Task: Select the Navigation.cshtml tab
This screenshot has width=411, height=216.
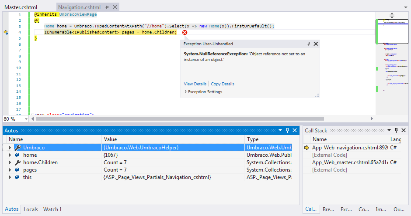Action: [79, 7]
